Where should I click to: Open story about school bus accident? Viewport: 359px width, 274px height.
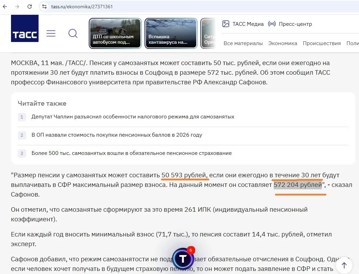(115, 33)
